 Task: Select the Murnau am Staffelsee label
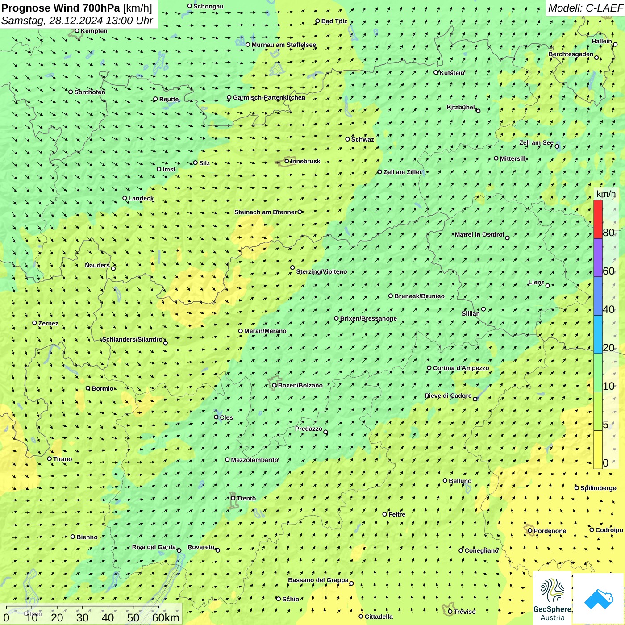[x=284, y=45]
